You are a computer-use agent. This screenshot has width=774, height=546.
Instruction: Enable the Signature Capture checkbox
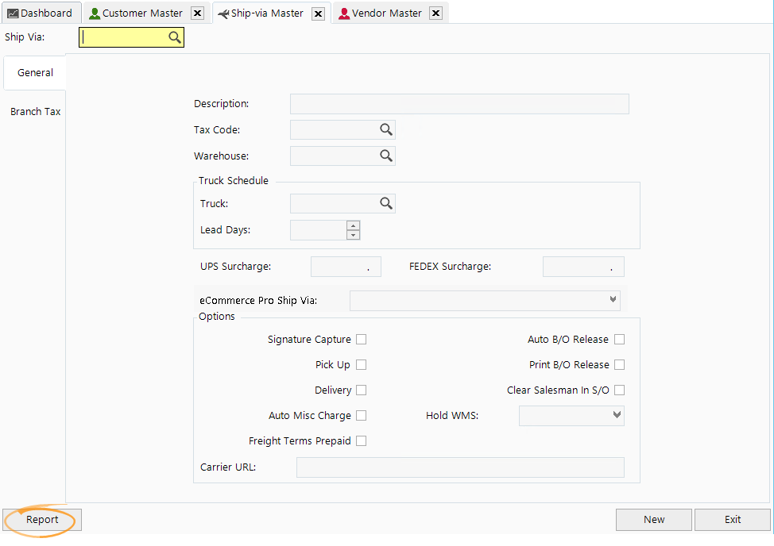(362, 339)
